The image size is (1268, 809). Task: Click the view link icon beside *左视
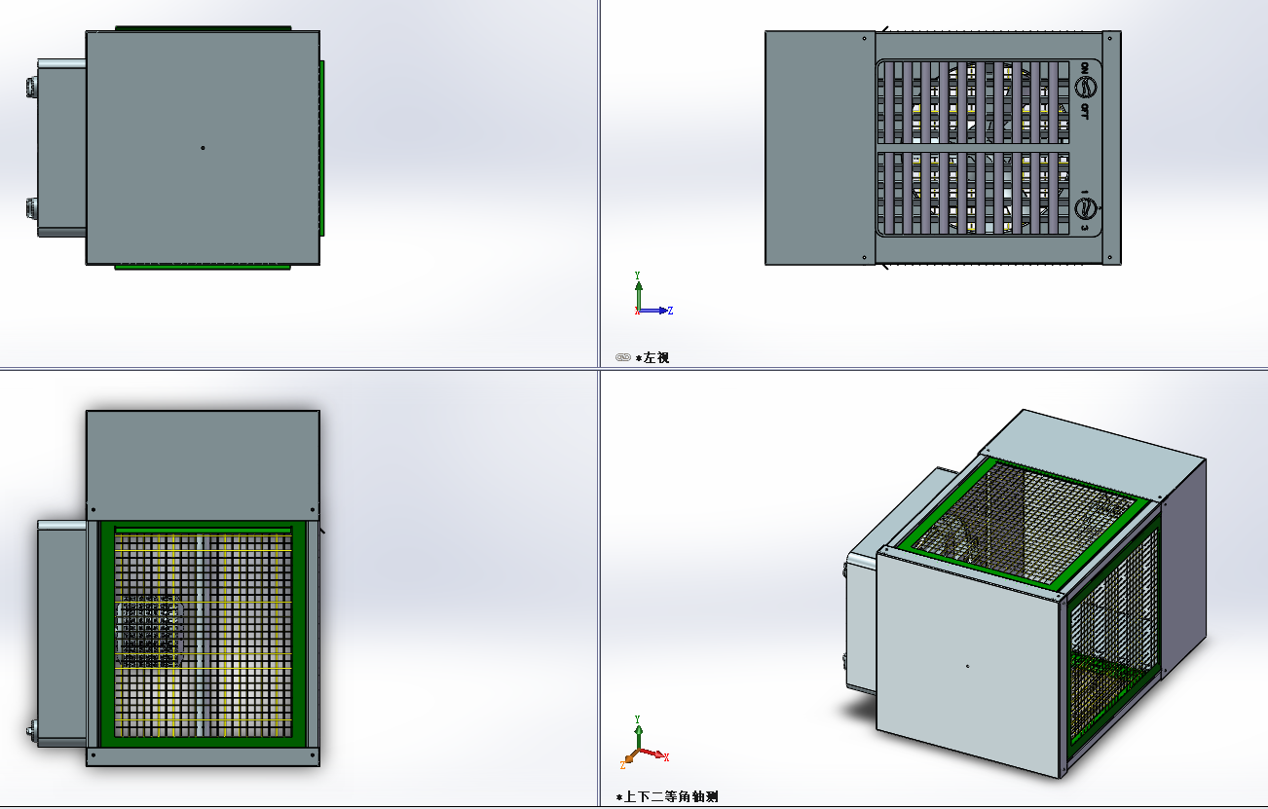623,357
